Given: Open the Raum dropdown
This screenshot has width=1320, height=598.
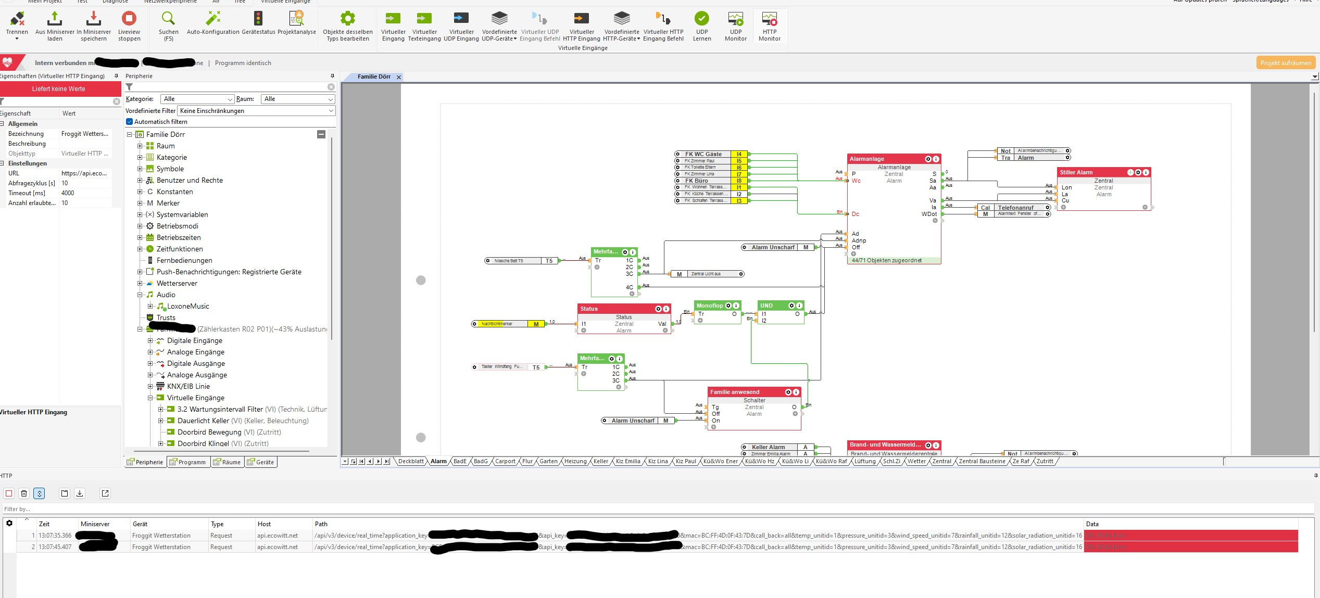Looking at the screenshot, I should pos(298,99).
